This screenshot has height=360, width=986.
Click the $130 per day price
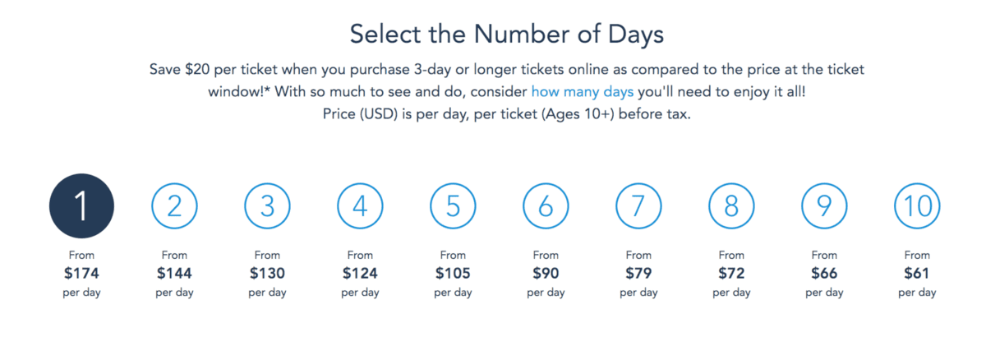point(267,273)
